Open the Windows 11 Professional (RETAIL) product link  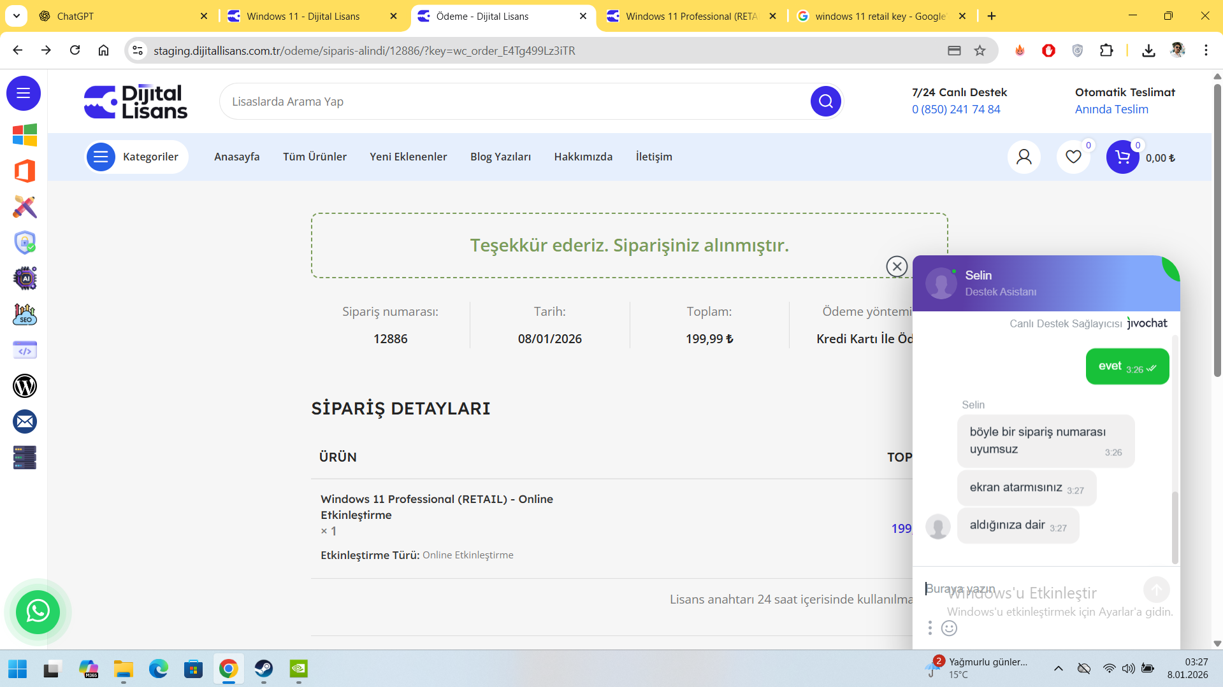pyautogui.click(x=437, y=507)
